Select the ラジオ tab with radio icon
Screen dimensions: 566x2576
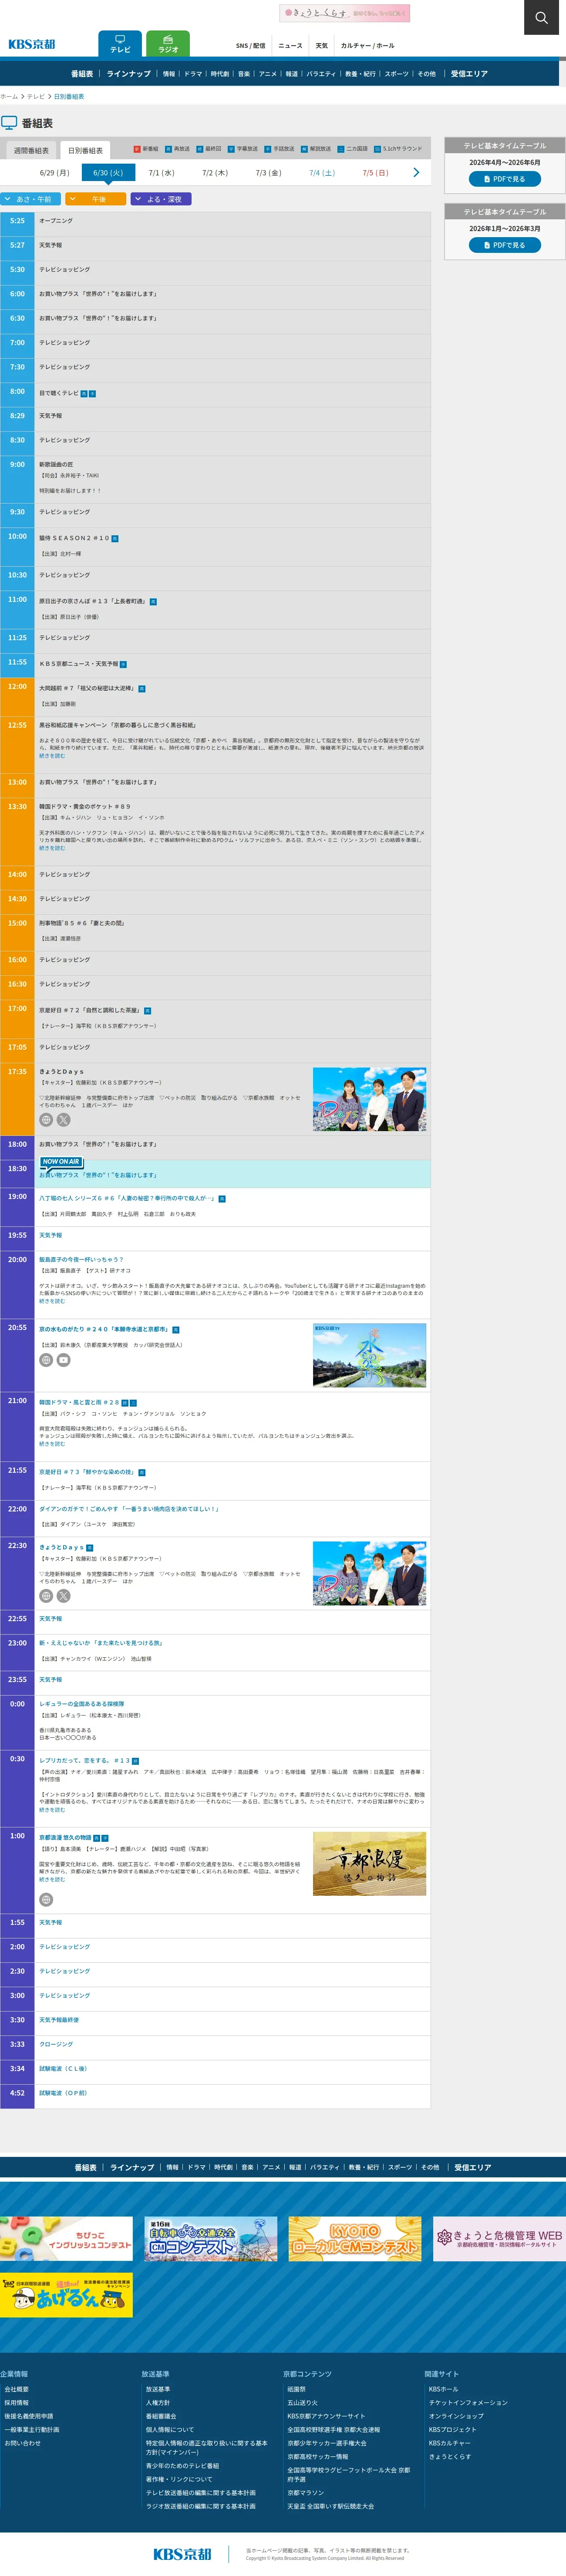pos(168,44)
